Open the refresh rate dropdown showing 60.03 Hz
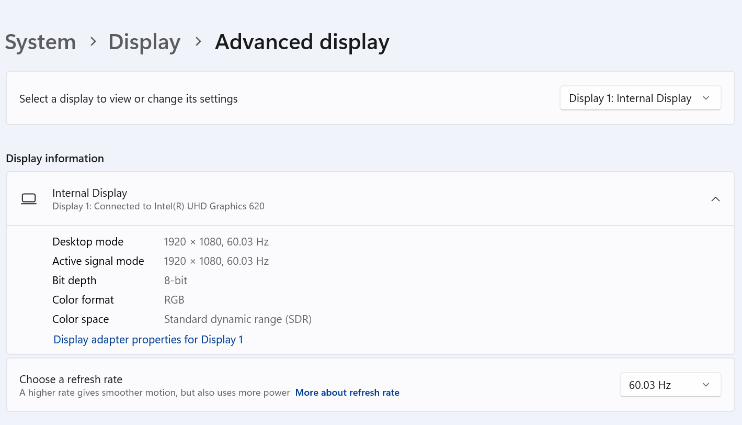This screenshot has width=742, height=425. [670, 385]
